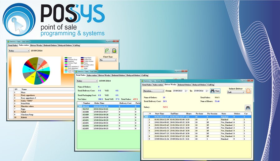Select Driver Wroks tab in Total Sales window
Viewport: 280px width, 161px height.
pos(104,75)
